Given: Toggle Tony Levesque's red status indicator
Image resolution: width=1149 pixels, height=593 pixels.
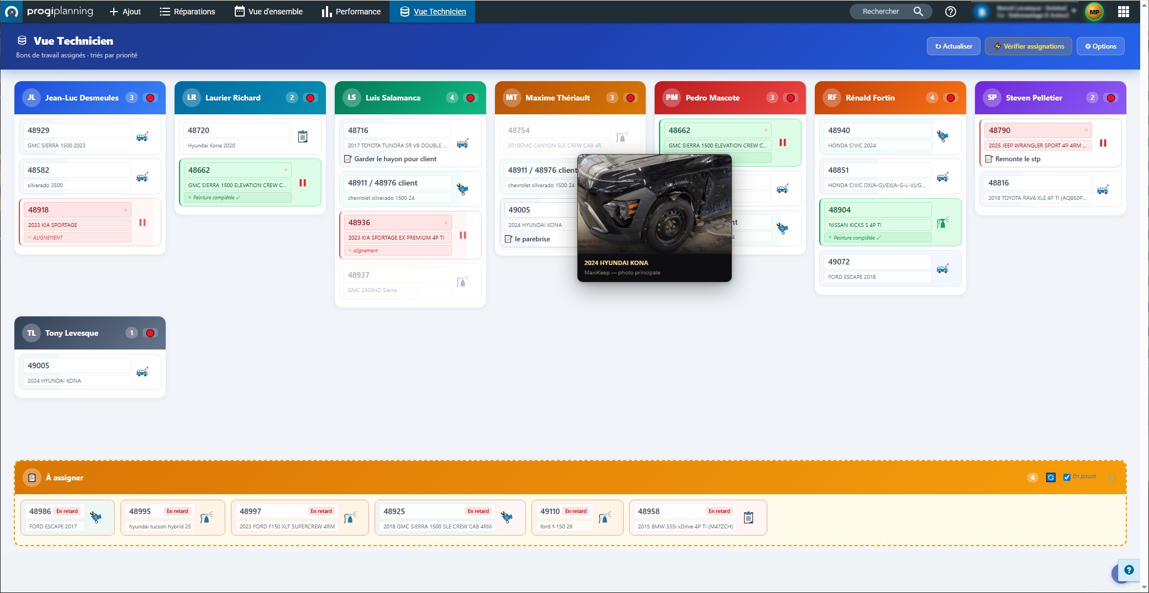Looking at the screenshot, I should (150, 333).
